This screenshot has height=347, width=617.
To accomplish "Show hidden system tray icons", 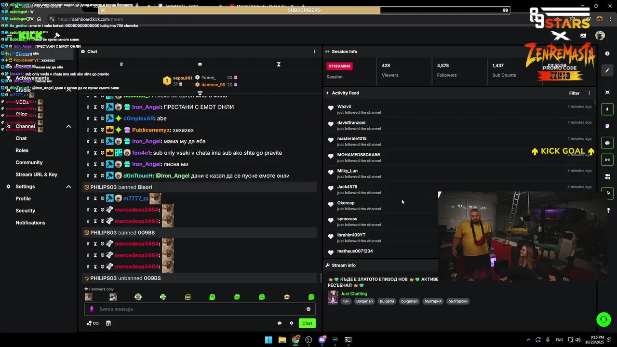I will [528, 340].
